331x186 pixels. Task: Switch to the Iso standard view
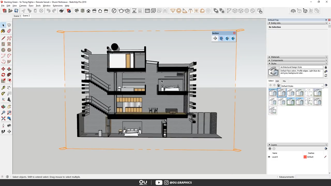(77, 11)
